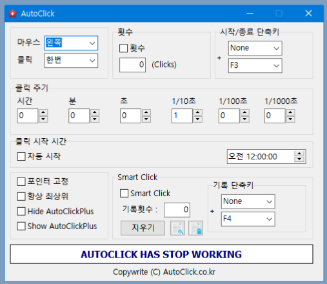Open the 기록 단축키 modifier dropdown showing None
This screenshot has height=284, width=327.
pos(248,201)
